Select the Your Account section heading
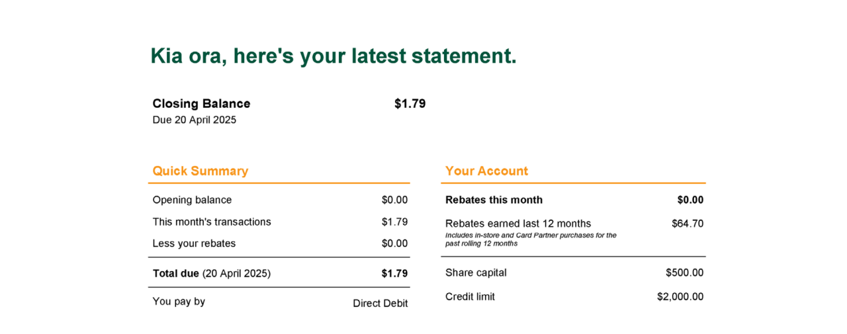847x334 pixels. (x=487, y=171)
